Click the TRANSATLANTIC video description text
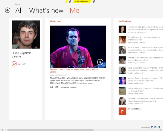 click(x=78, y=81)
